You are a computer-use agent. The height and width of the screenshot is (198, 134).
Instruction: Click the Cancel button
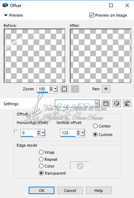70,191
